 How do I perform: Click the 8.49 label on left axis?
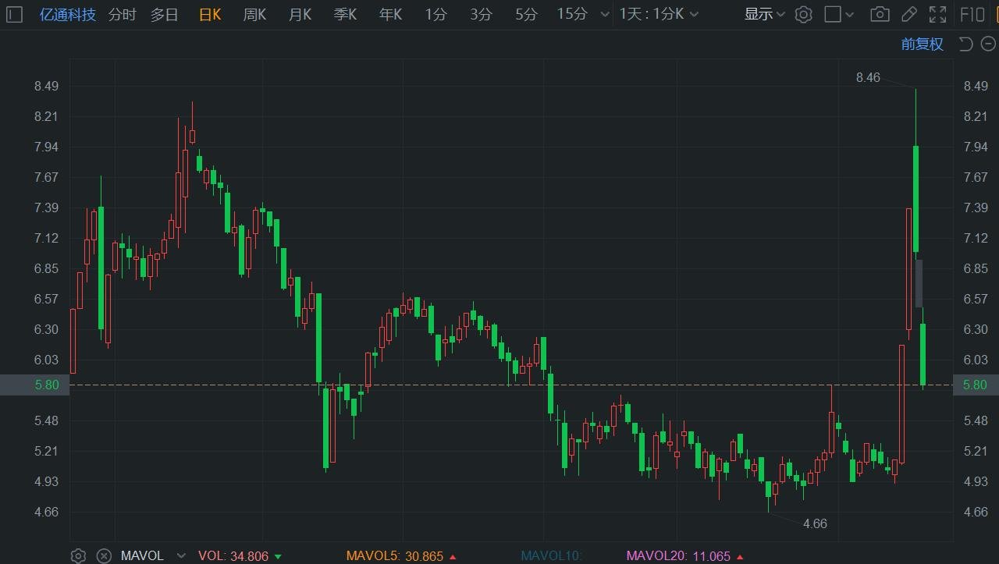tap(46, 86)
